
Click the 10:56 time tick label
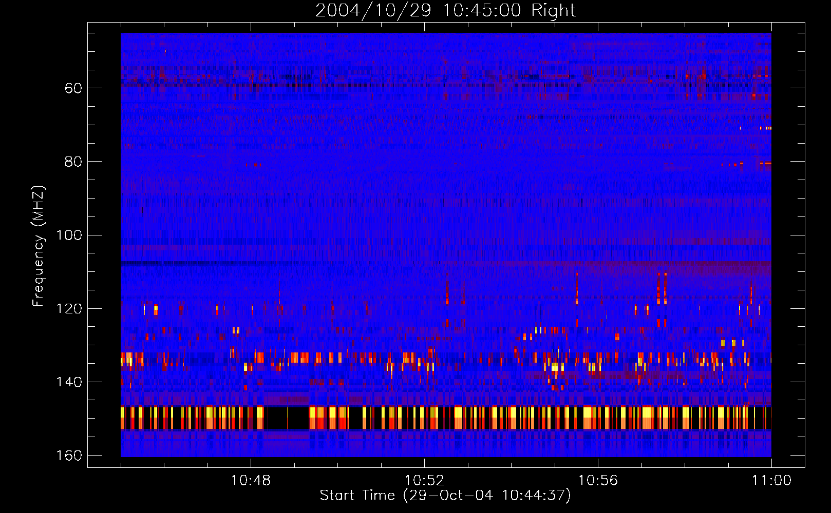coord(598,481)
